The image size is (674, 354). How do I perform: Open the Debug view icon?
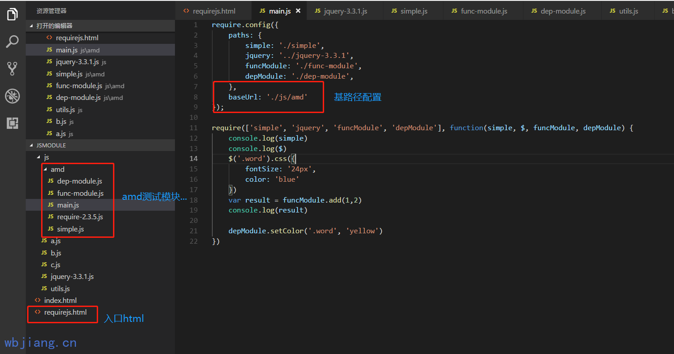(x=13, y=96)
